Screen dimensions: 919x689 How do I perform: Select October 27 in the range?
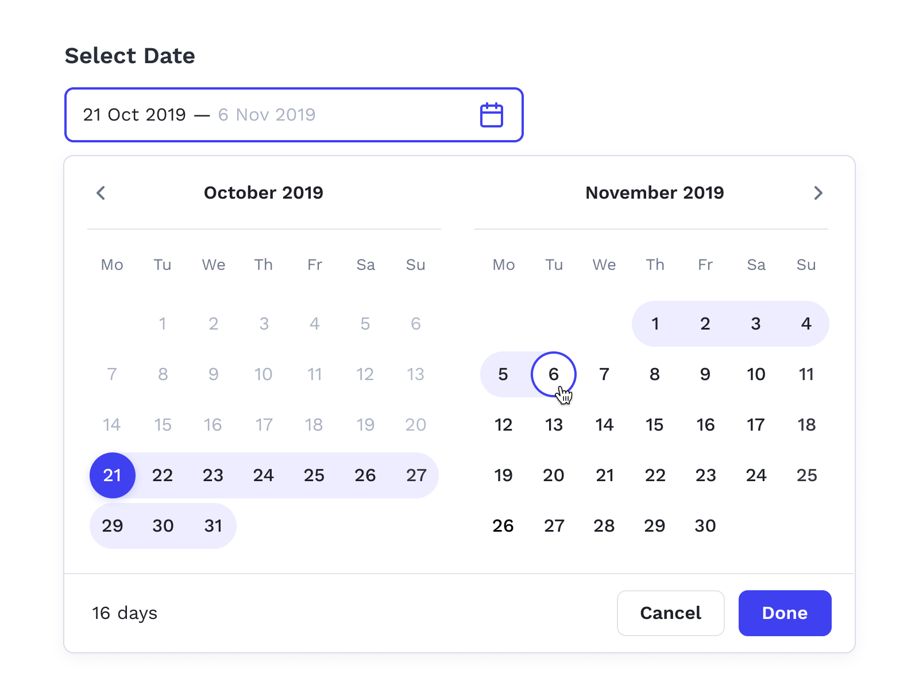416,475
